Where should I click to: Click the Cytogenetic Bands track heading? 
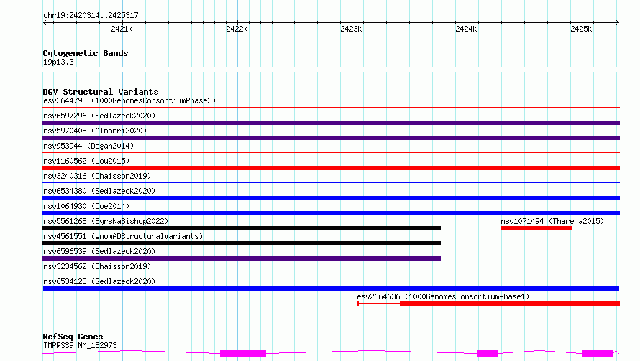(x=86, y=53)
